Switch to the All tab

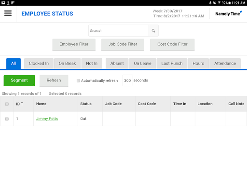coord(14,64)
